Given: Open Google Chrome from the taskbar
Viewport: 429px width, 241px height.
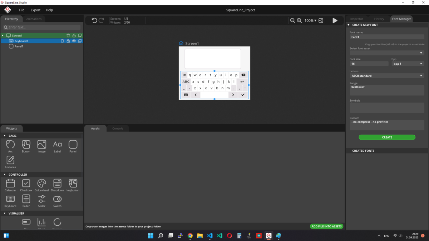Looking at the screenshot, I should click(190, 236).
